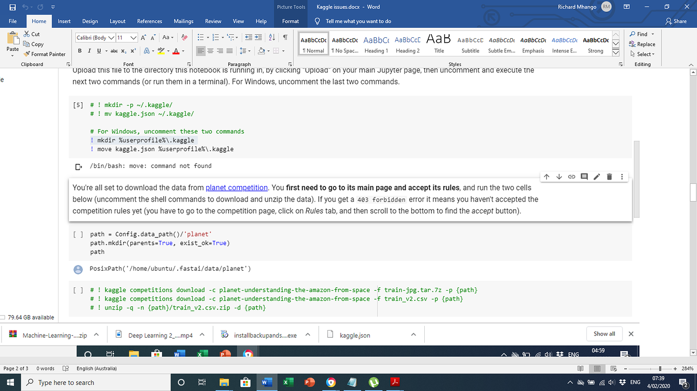Toggle bold formatting
697x391 pixels.
79,51
